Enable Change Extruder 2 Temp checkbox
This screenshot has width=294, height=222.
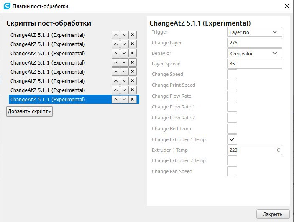[x=232, y=160]
